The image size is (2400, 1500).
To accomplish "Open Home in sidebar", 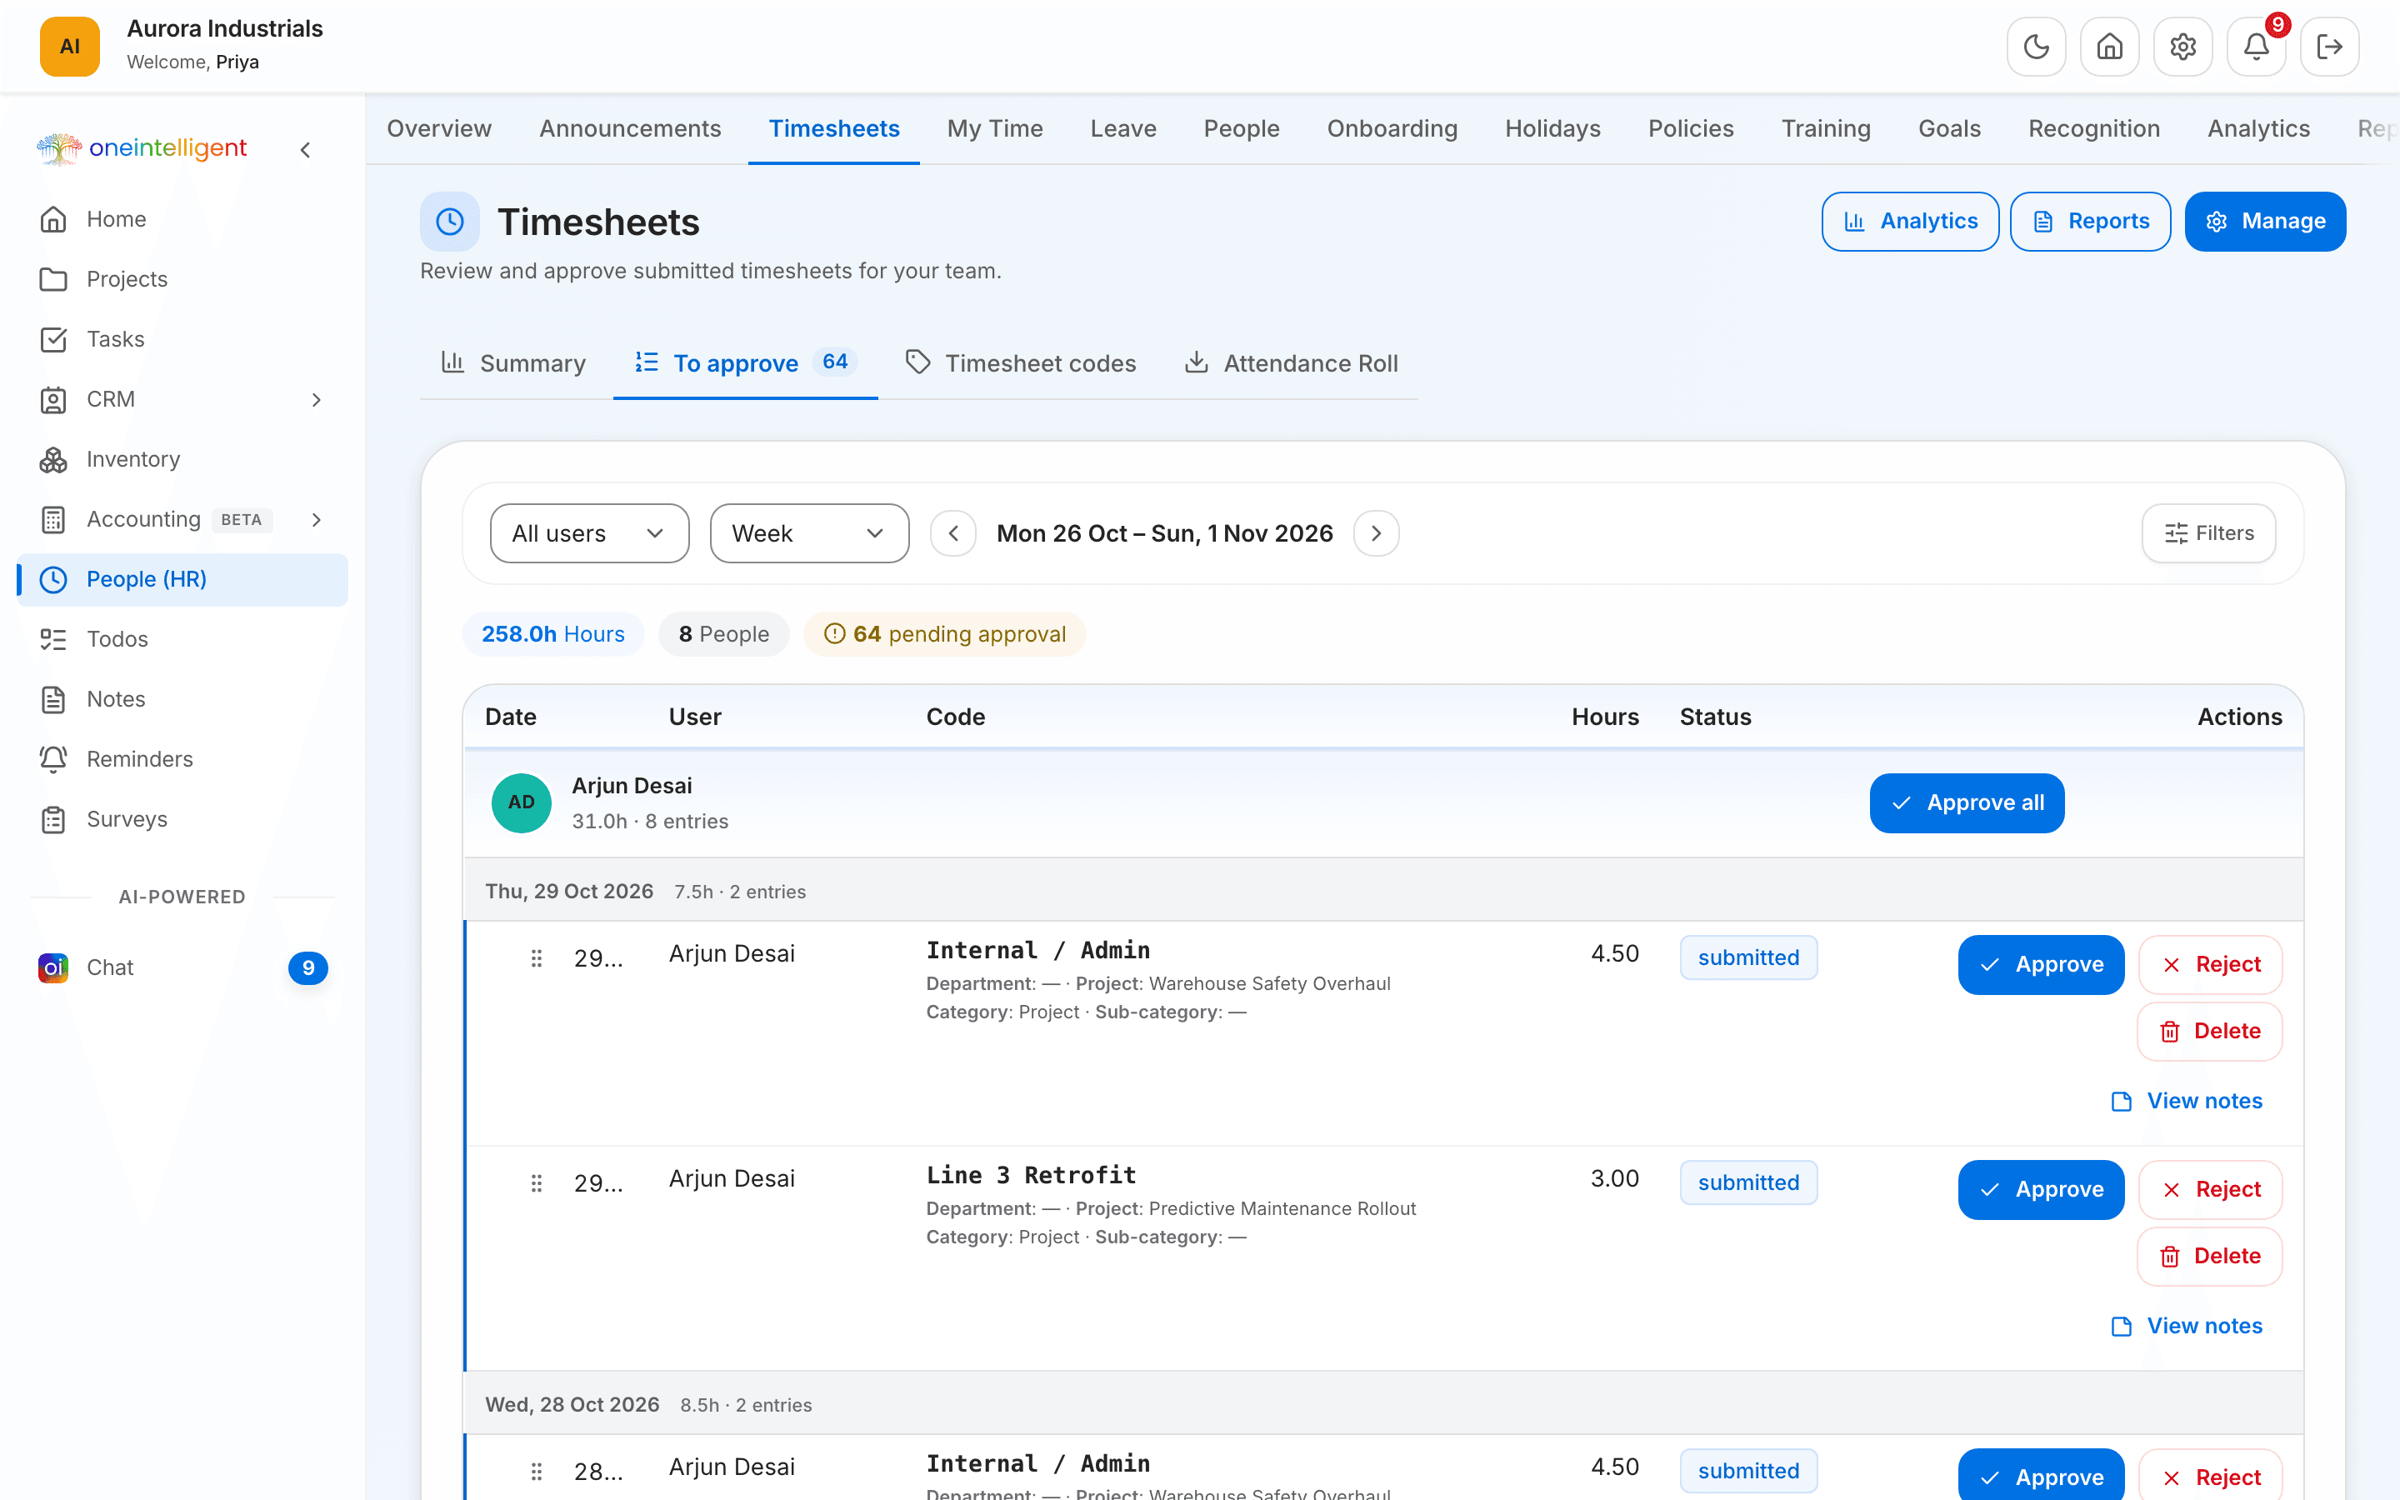I will [x=183, y=219].
